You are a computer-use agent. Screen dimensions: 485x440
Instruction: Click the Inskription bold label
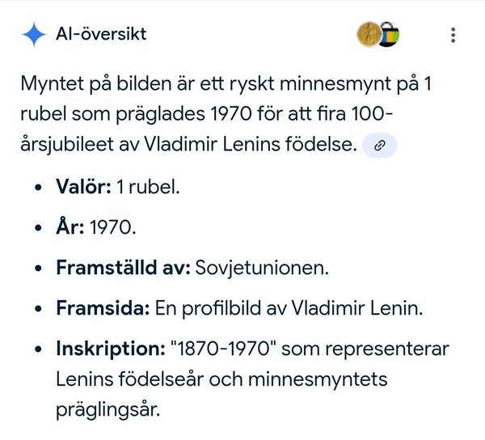coord(110,350)
